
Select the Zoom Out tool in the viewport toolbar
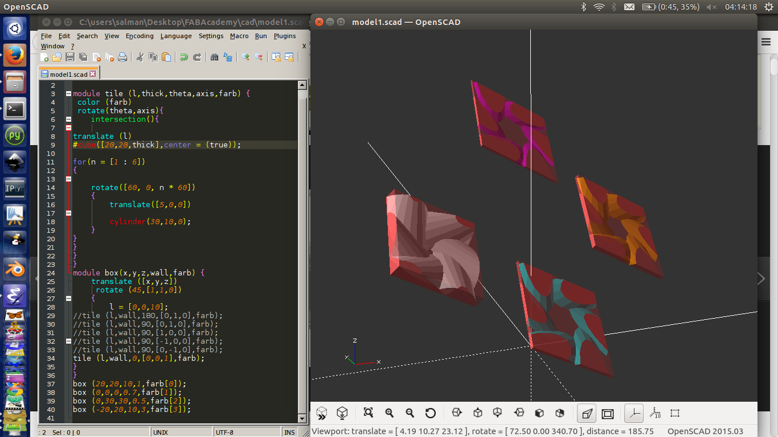(410, 413)
